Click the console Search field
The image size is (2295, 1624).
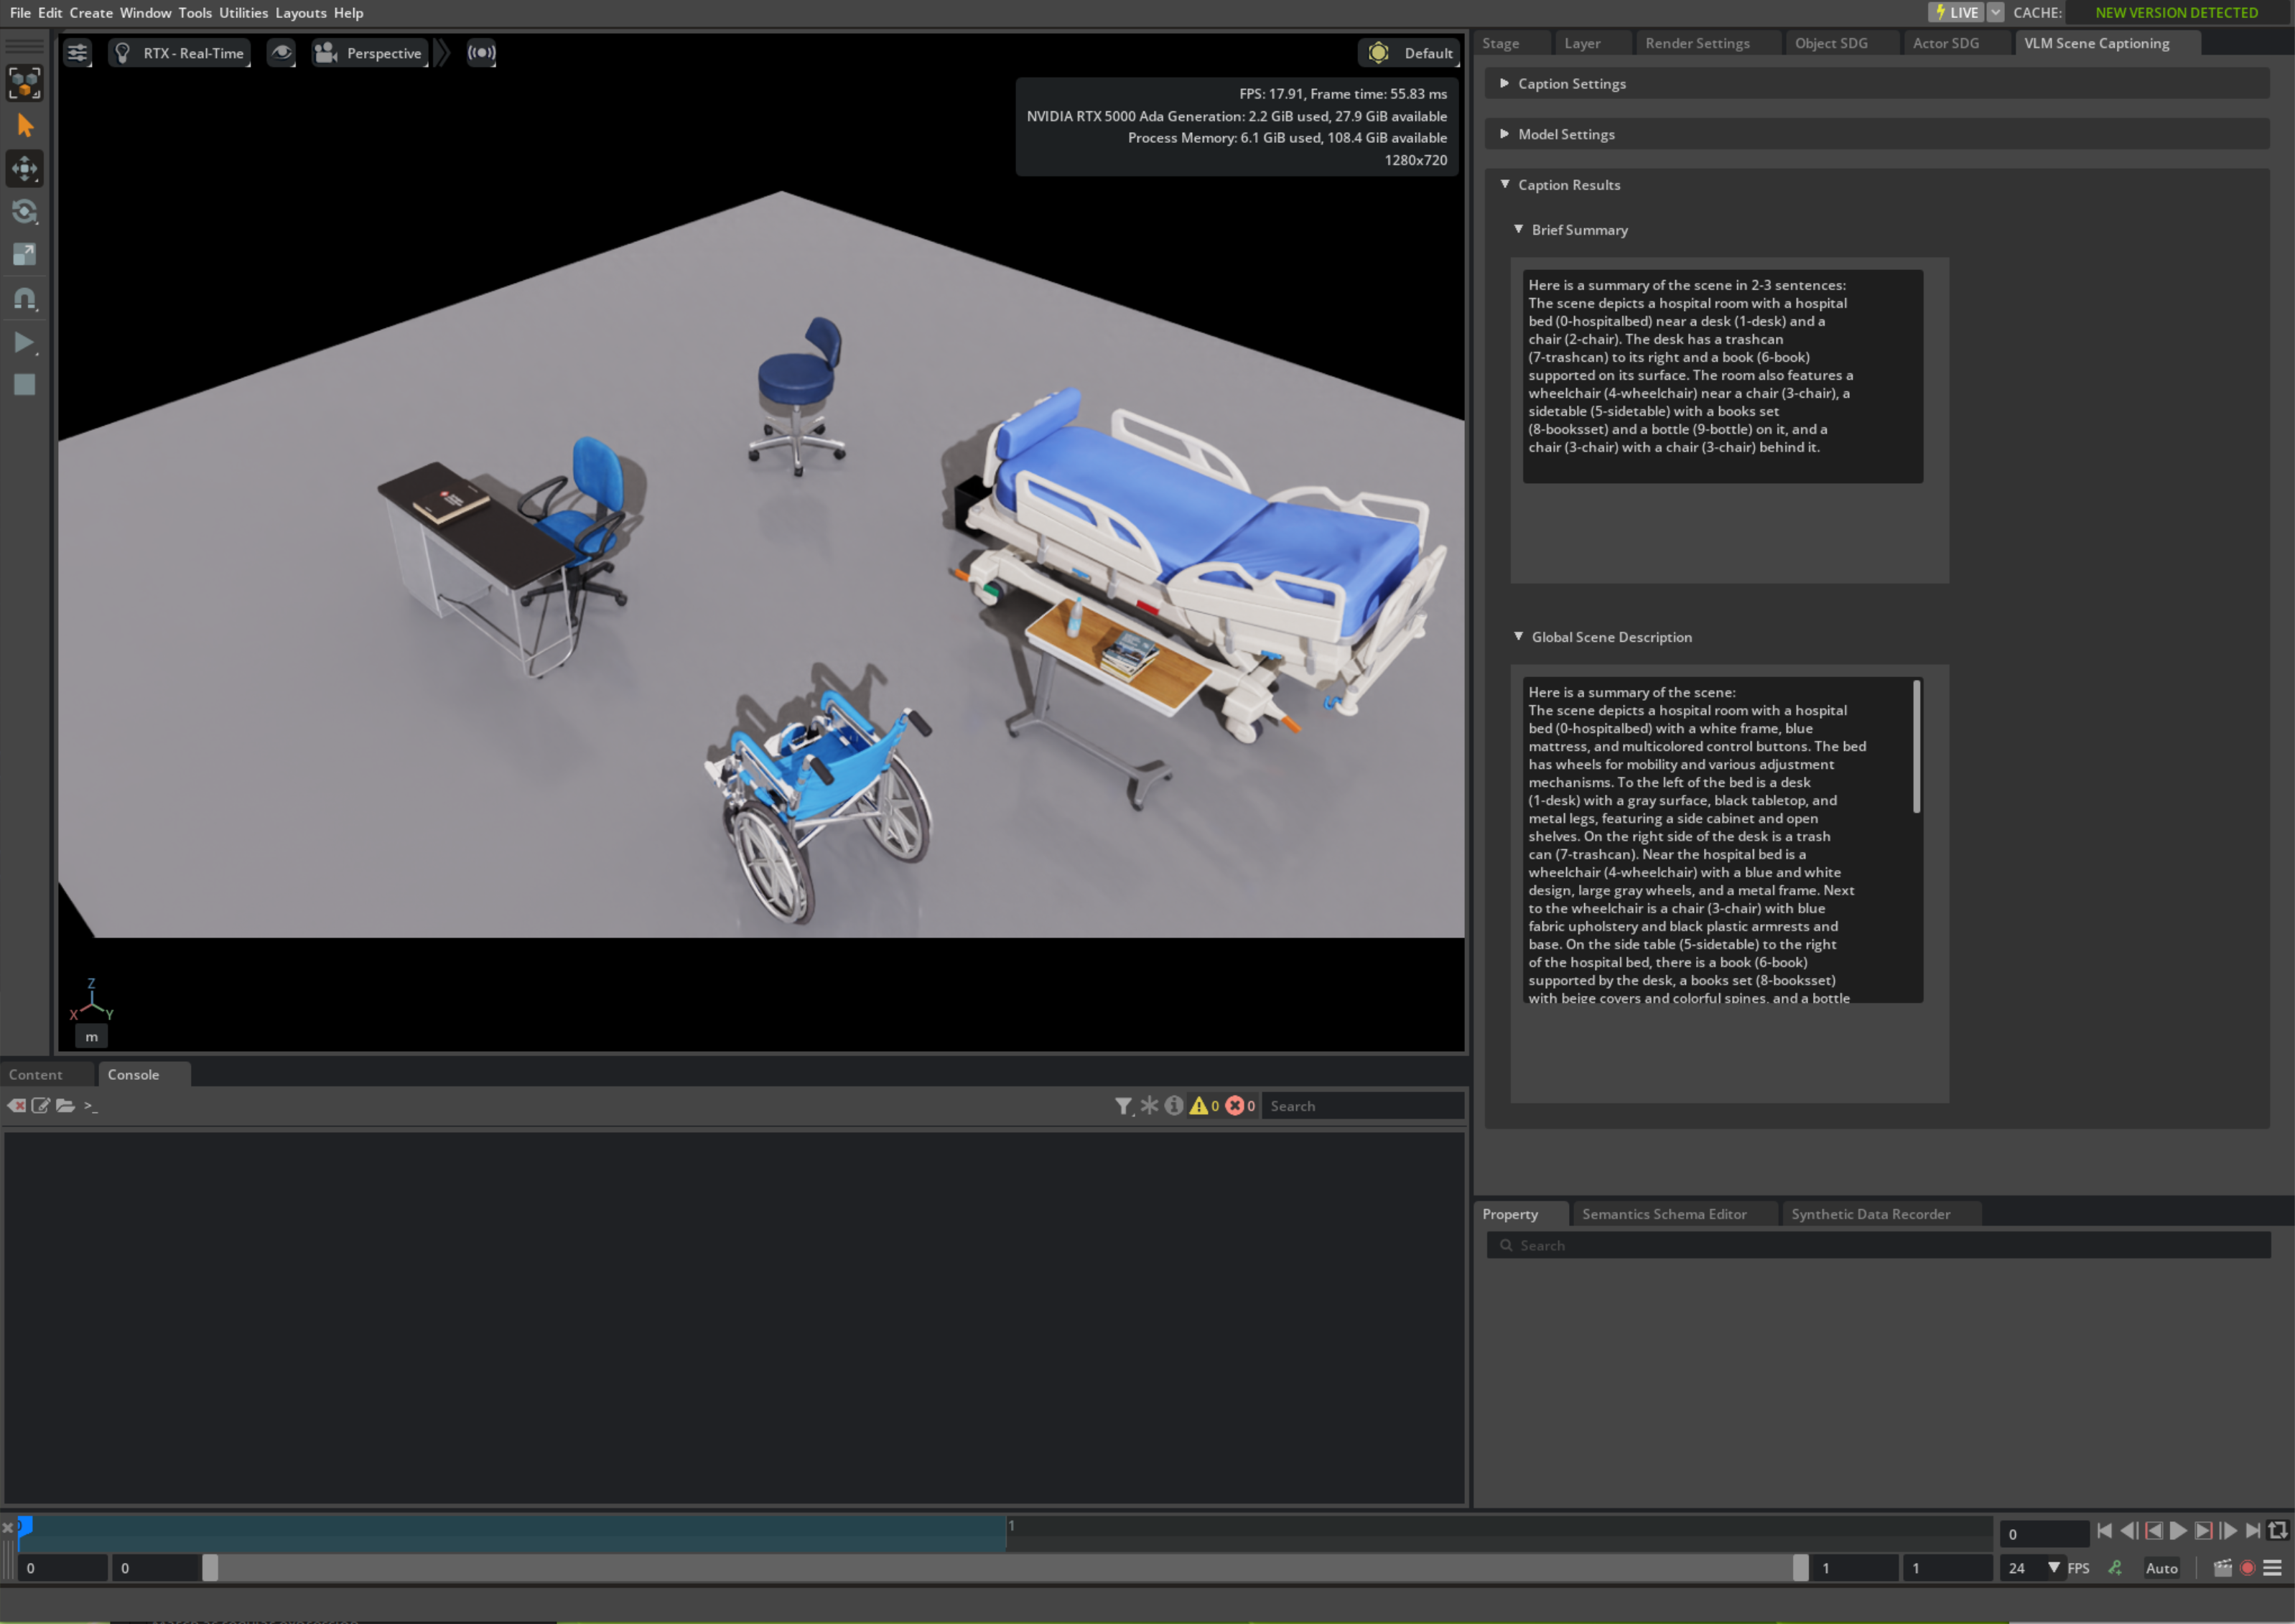1360,1105
